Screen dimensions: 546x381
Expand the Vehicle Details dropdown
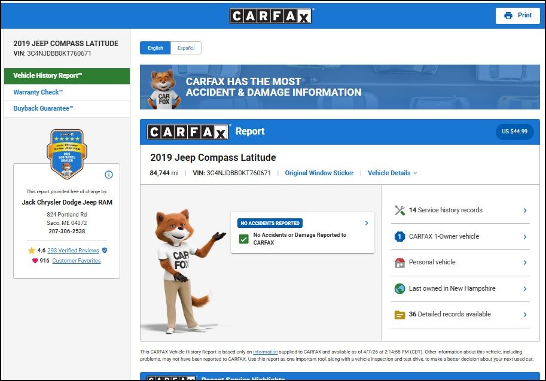392,173
